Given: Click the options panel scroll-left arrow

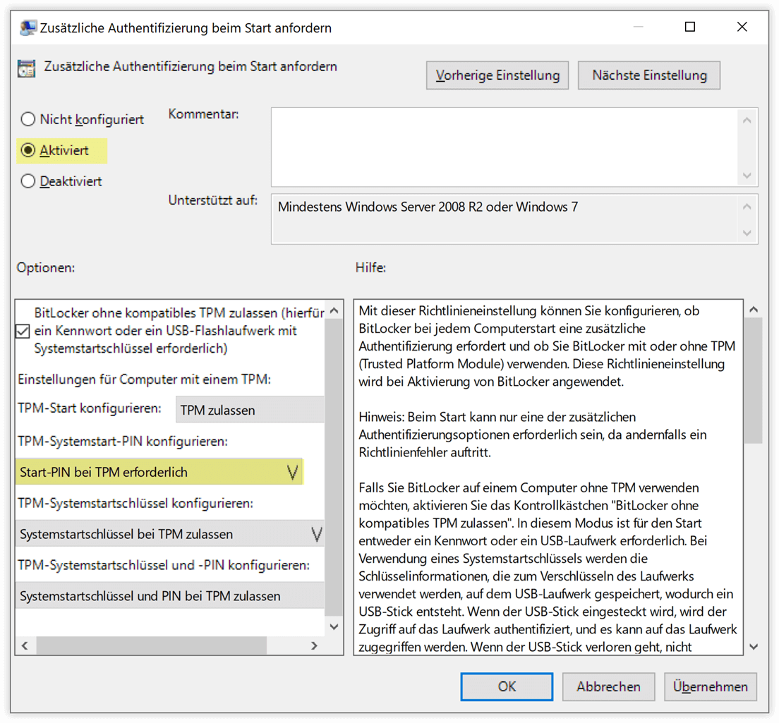Looking at the screenshot, I should point(25,645).
